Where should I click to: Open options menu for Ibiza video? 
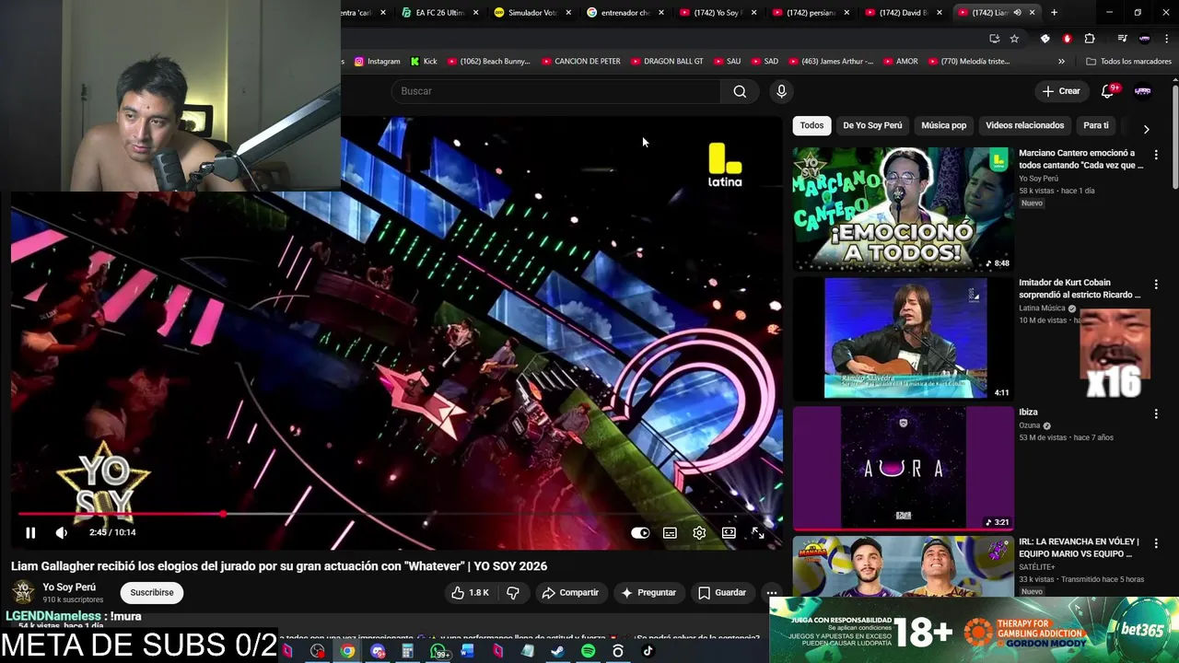1156,414
